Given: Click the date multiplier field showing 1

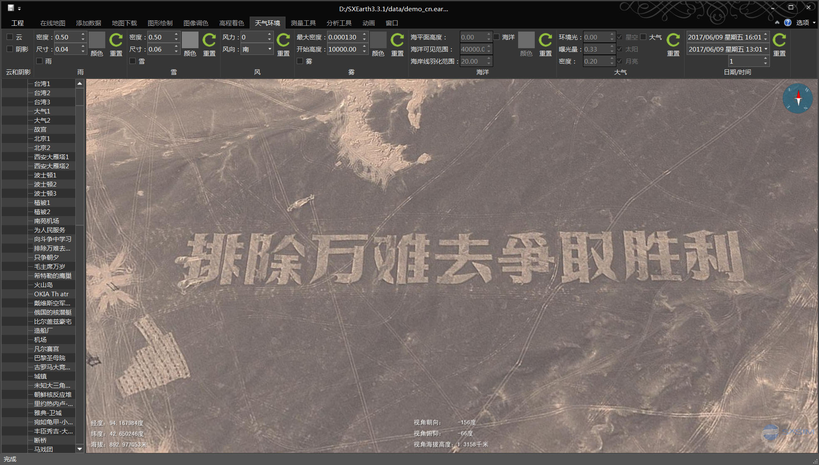Looking at the screenshot, I should (745, 61).
